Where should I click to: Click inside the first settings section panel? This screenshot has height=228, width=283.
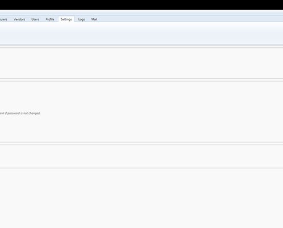coord(141,63)
